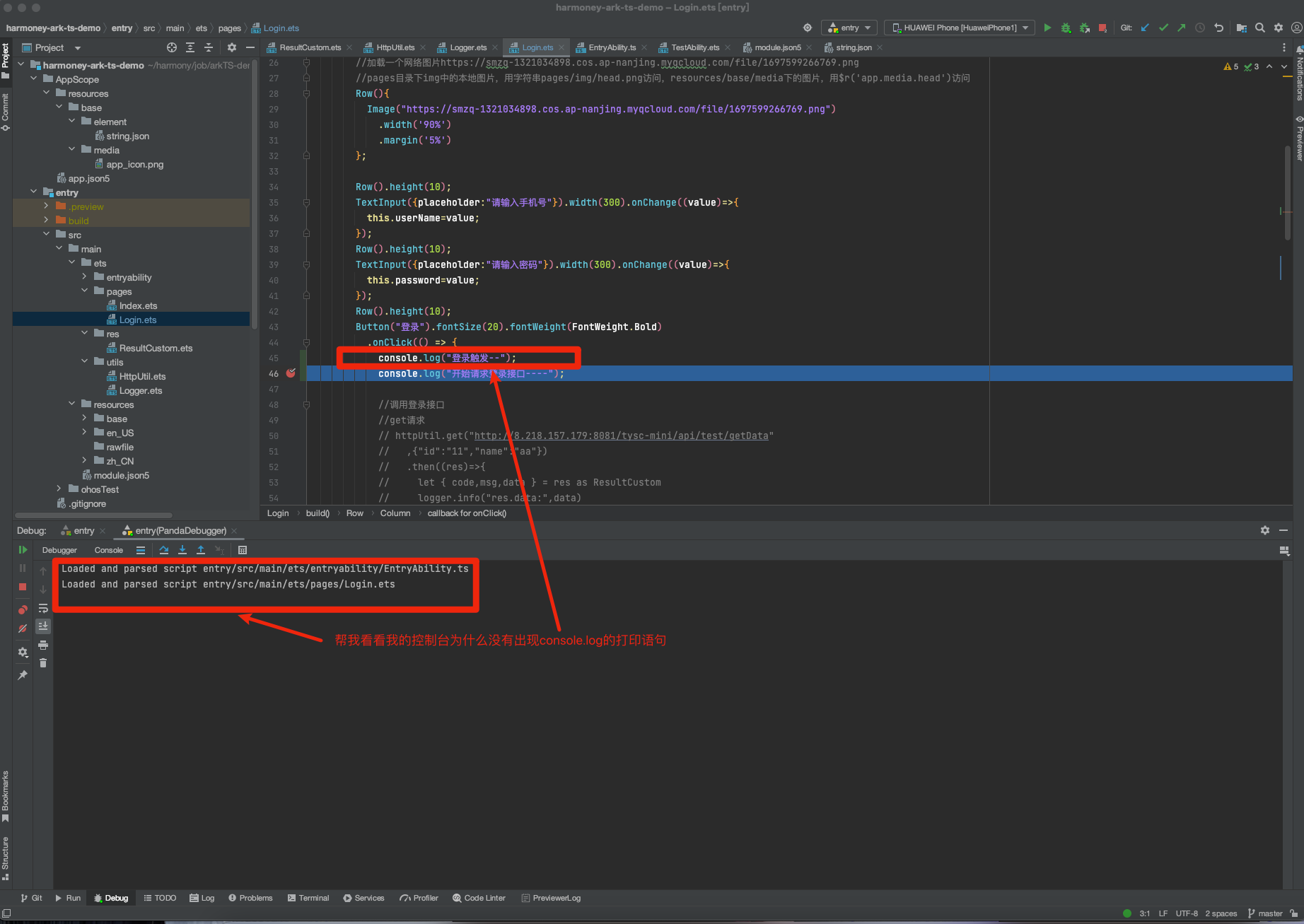The height and width of the screenshot is (924, 1304).
Task: Pin the debug tab with pin icon
Action: coord(23,675)
